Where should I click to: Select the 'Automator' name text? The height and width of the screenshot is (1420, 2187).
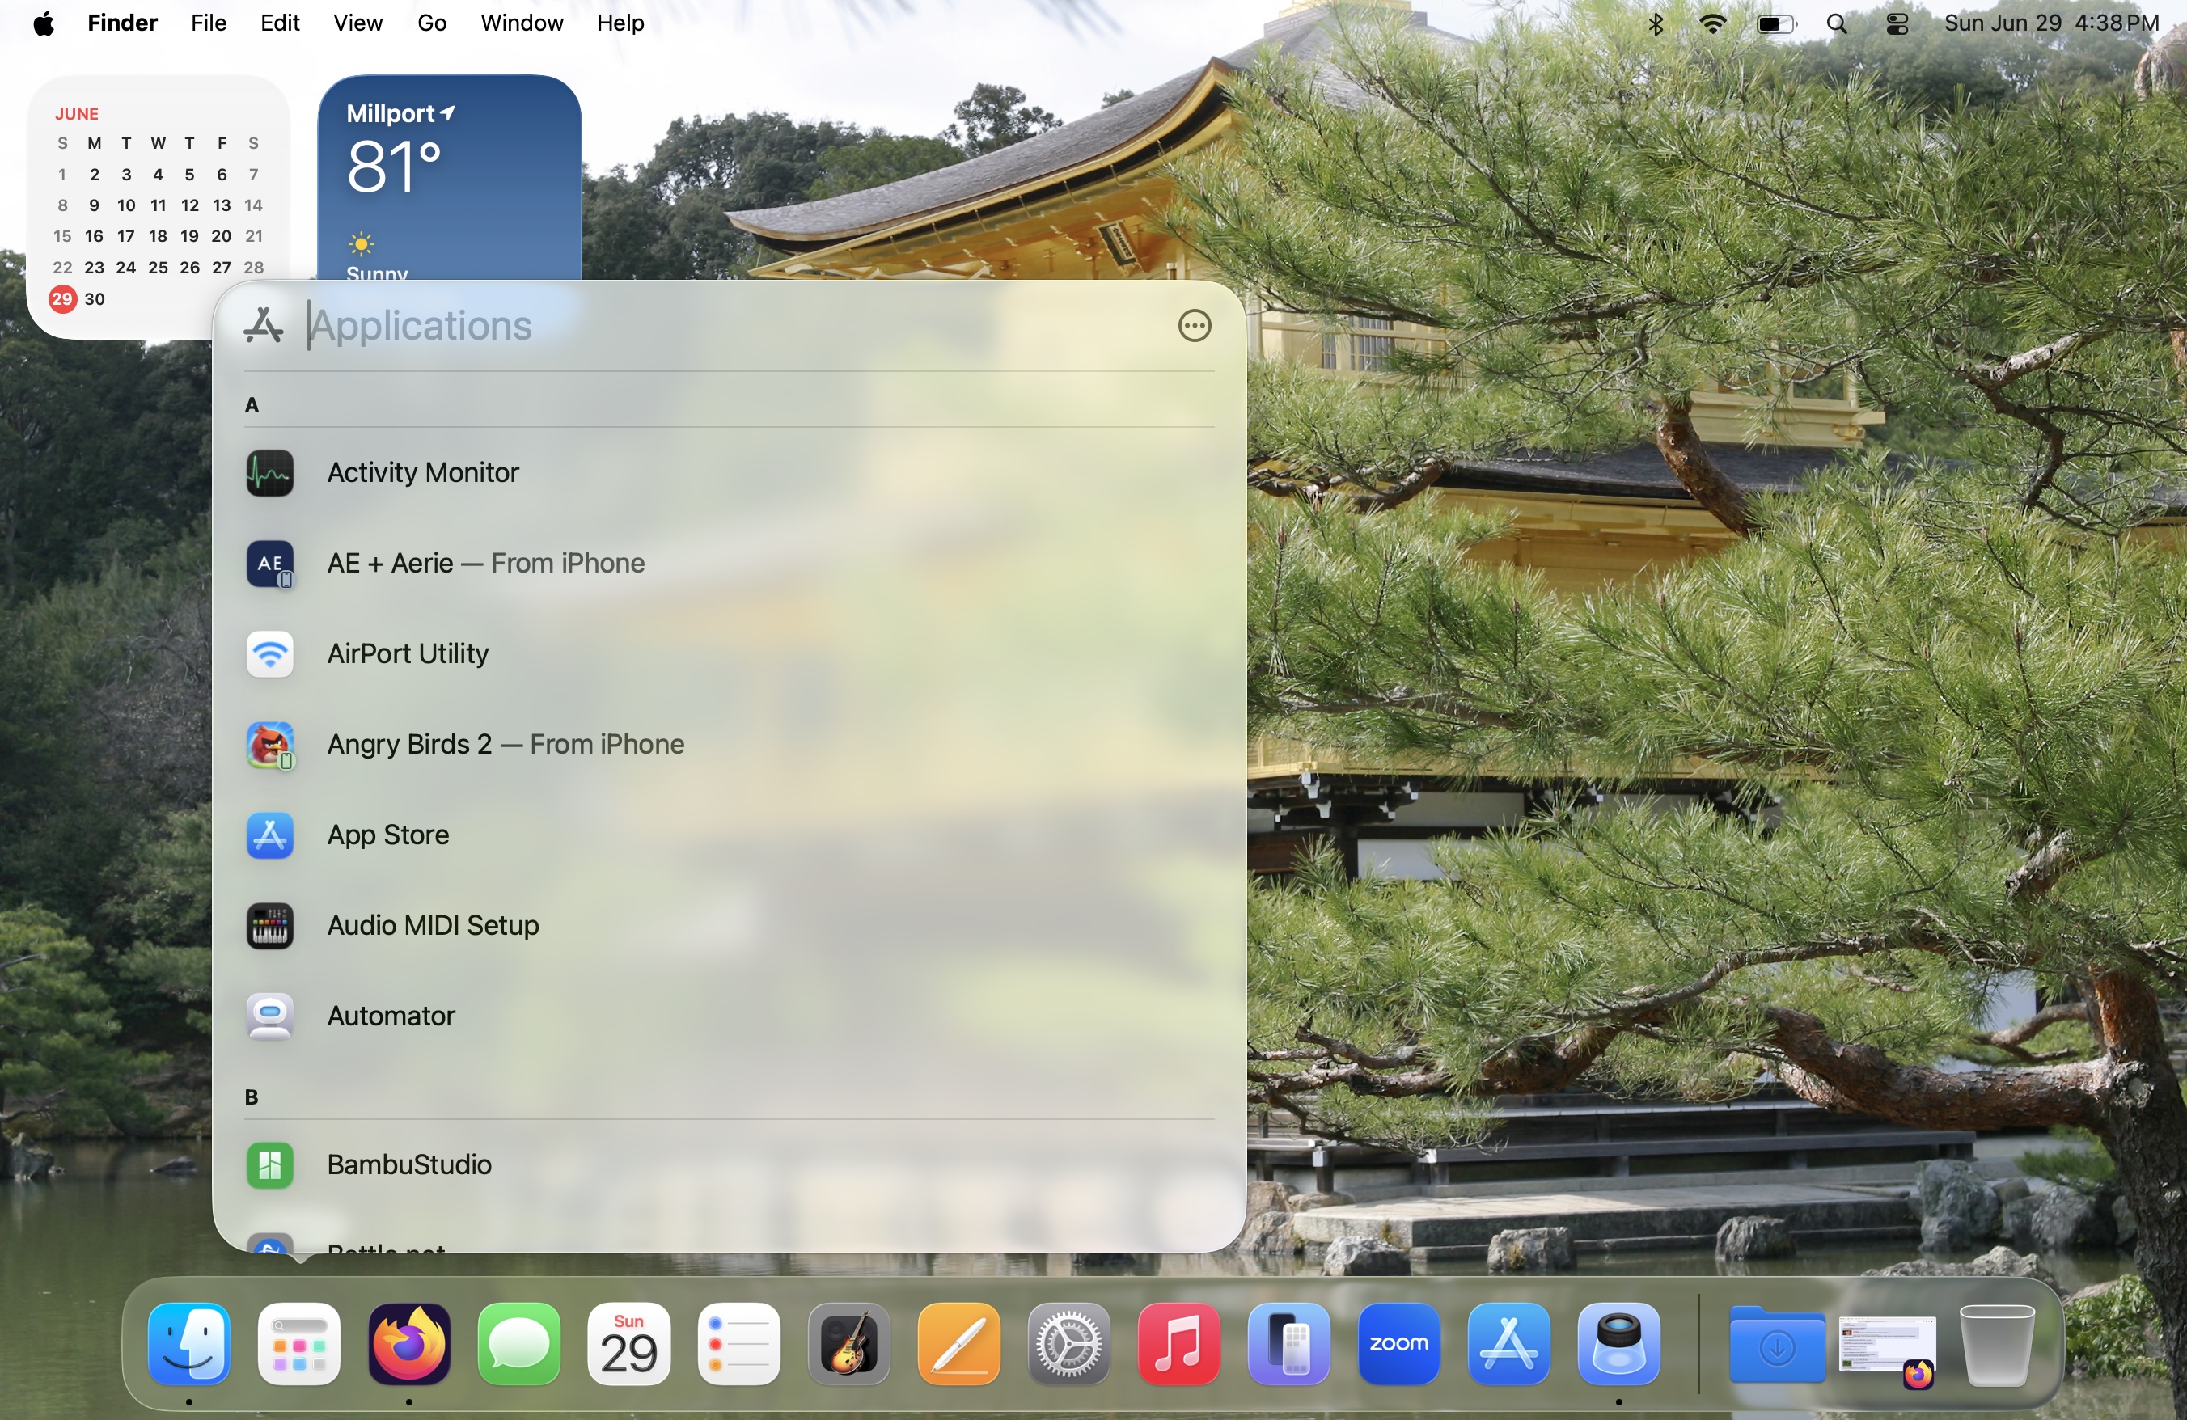click(391, 1016)
